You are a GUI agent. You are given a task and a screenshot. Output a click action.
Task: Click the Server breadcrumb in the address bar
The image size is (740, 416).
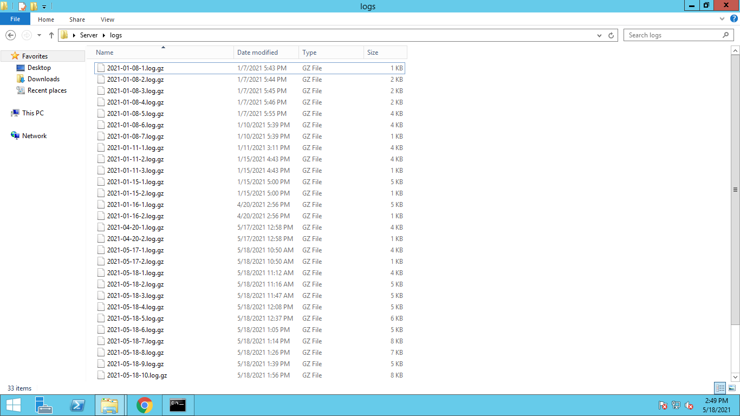89,35
